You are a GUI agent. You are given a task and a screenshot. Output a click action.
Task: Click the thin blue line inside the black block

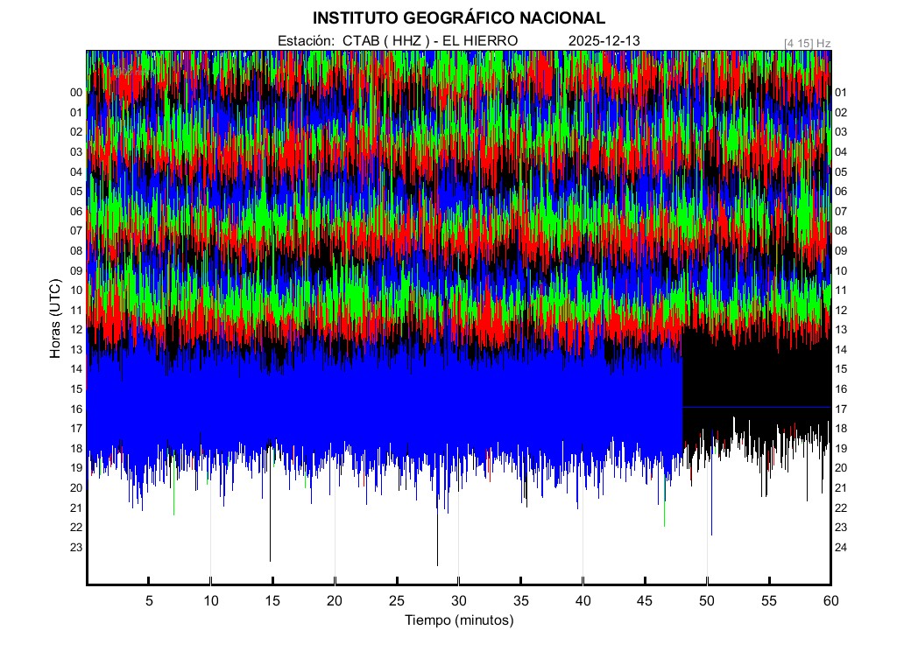pyautogui.click(x=755, y=407)
